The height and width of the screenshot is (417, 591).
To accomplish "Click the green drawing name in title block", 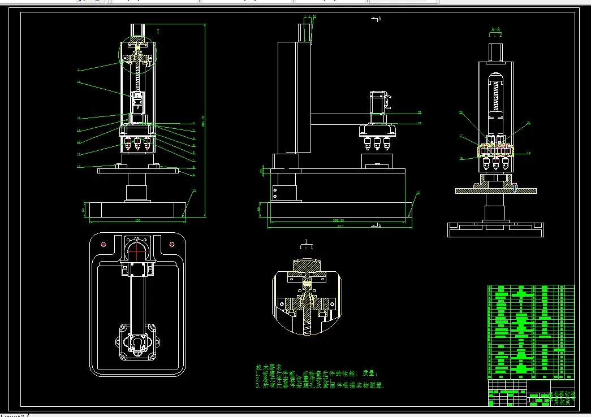I will (562, 398).
